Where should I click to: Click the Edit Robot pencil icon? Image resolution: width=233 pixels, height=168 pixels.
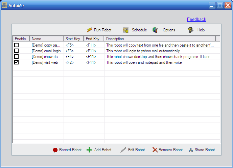[123, 150]
